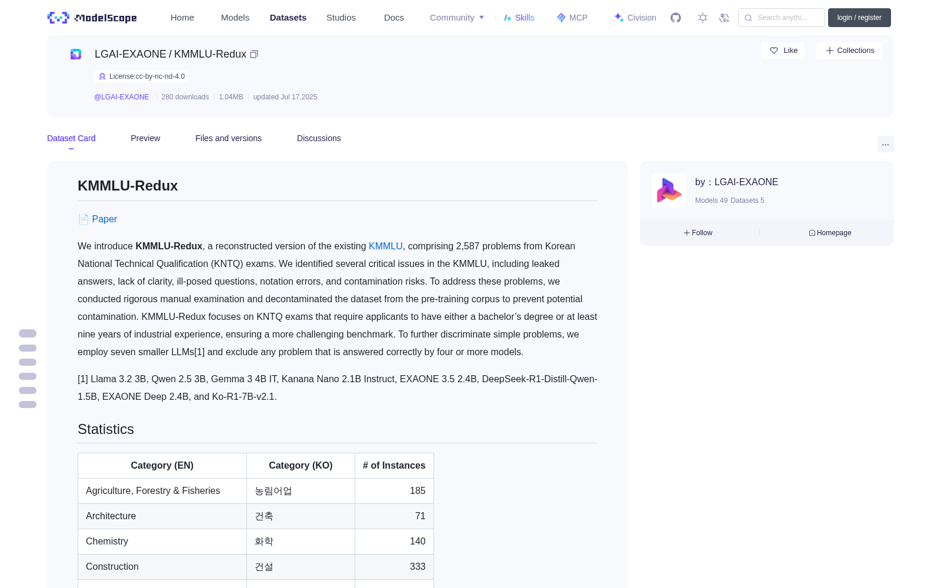Click the ModelScope logo
Image resolution: width=941 pixels, height=588 pixels.
click(x=92, y=18)
